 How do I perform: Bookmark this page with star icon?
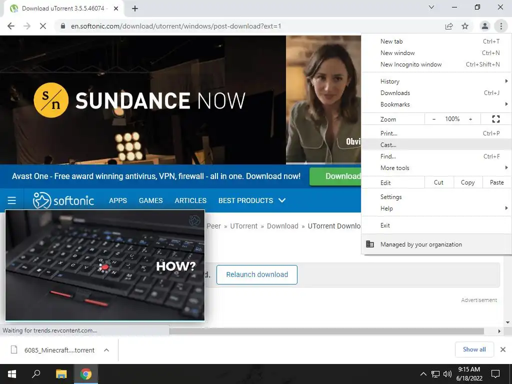[x=465, y=26]
